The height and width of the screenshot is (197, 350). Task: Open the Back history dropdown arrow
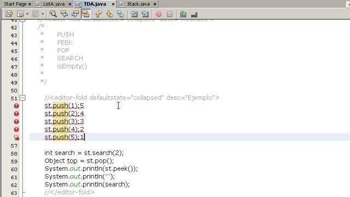27,14
